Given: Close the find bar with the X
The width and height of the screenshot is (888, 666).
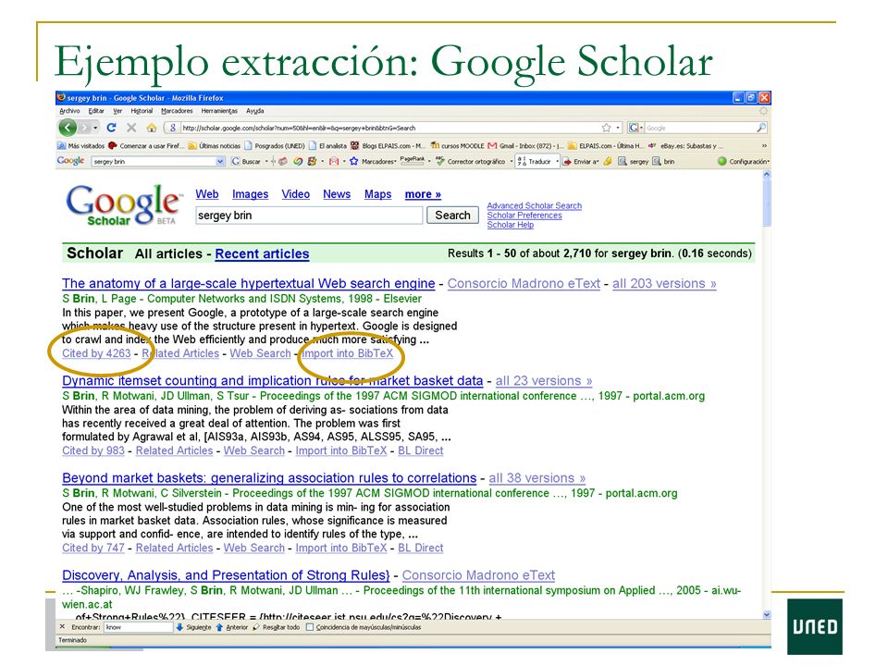Looking at the screenshot, I should 62,627.
